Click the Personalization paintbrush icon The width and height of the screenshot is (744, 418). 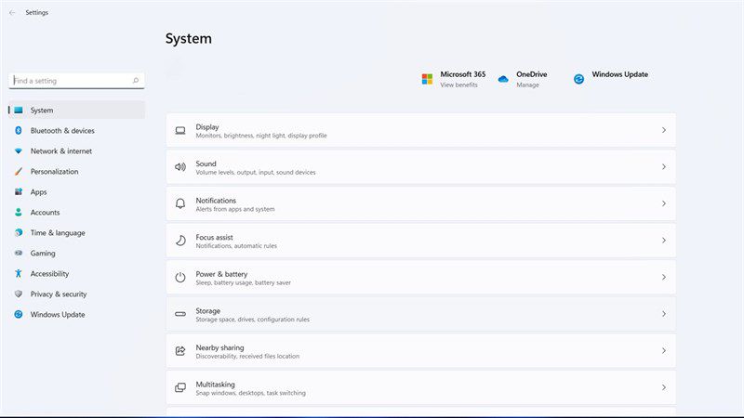tap(19, 171)
